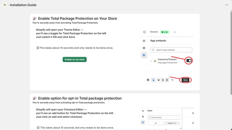Select the mobile view icon
The height and width of the screenshot is (130, 232).
click(x=163, y=80)
